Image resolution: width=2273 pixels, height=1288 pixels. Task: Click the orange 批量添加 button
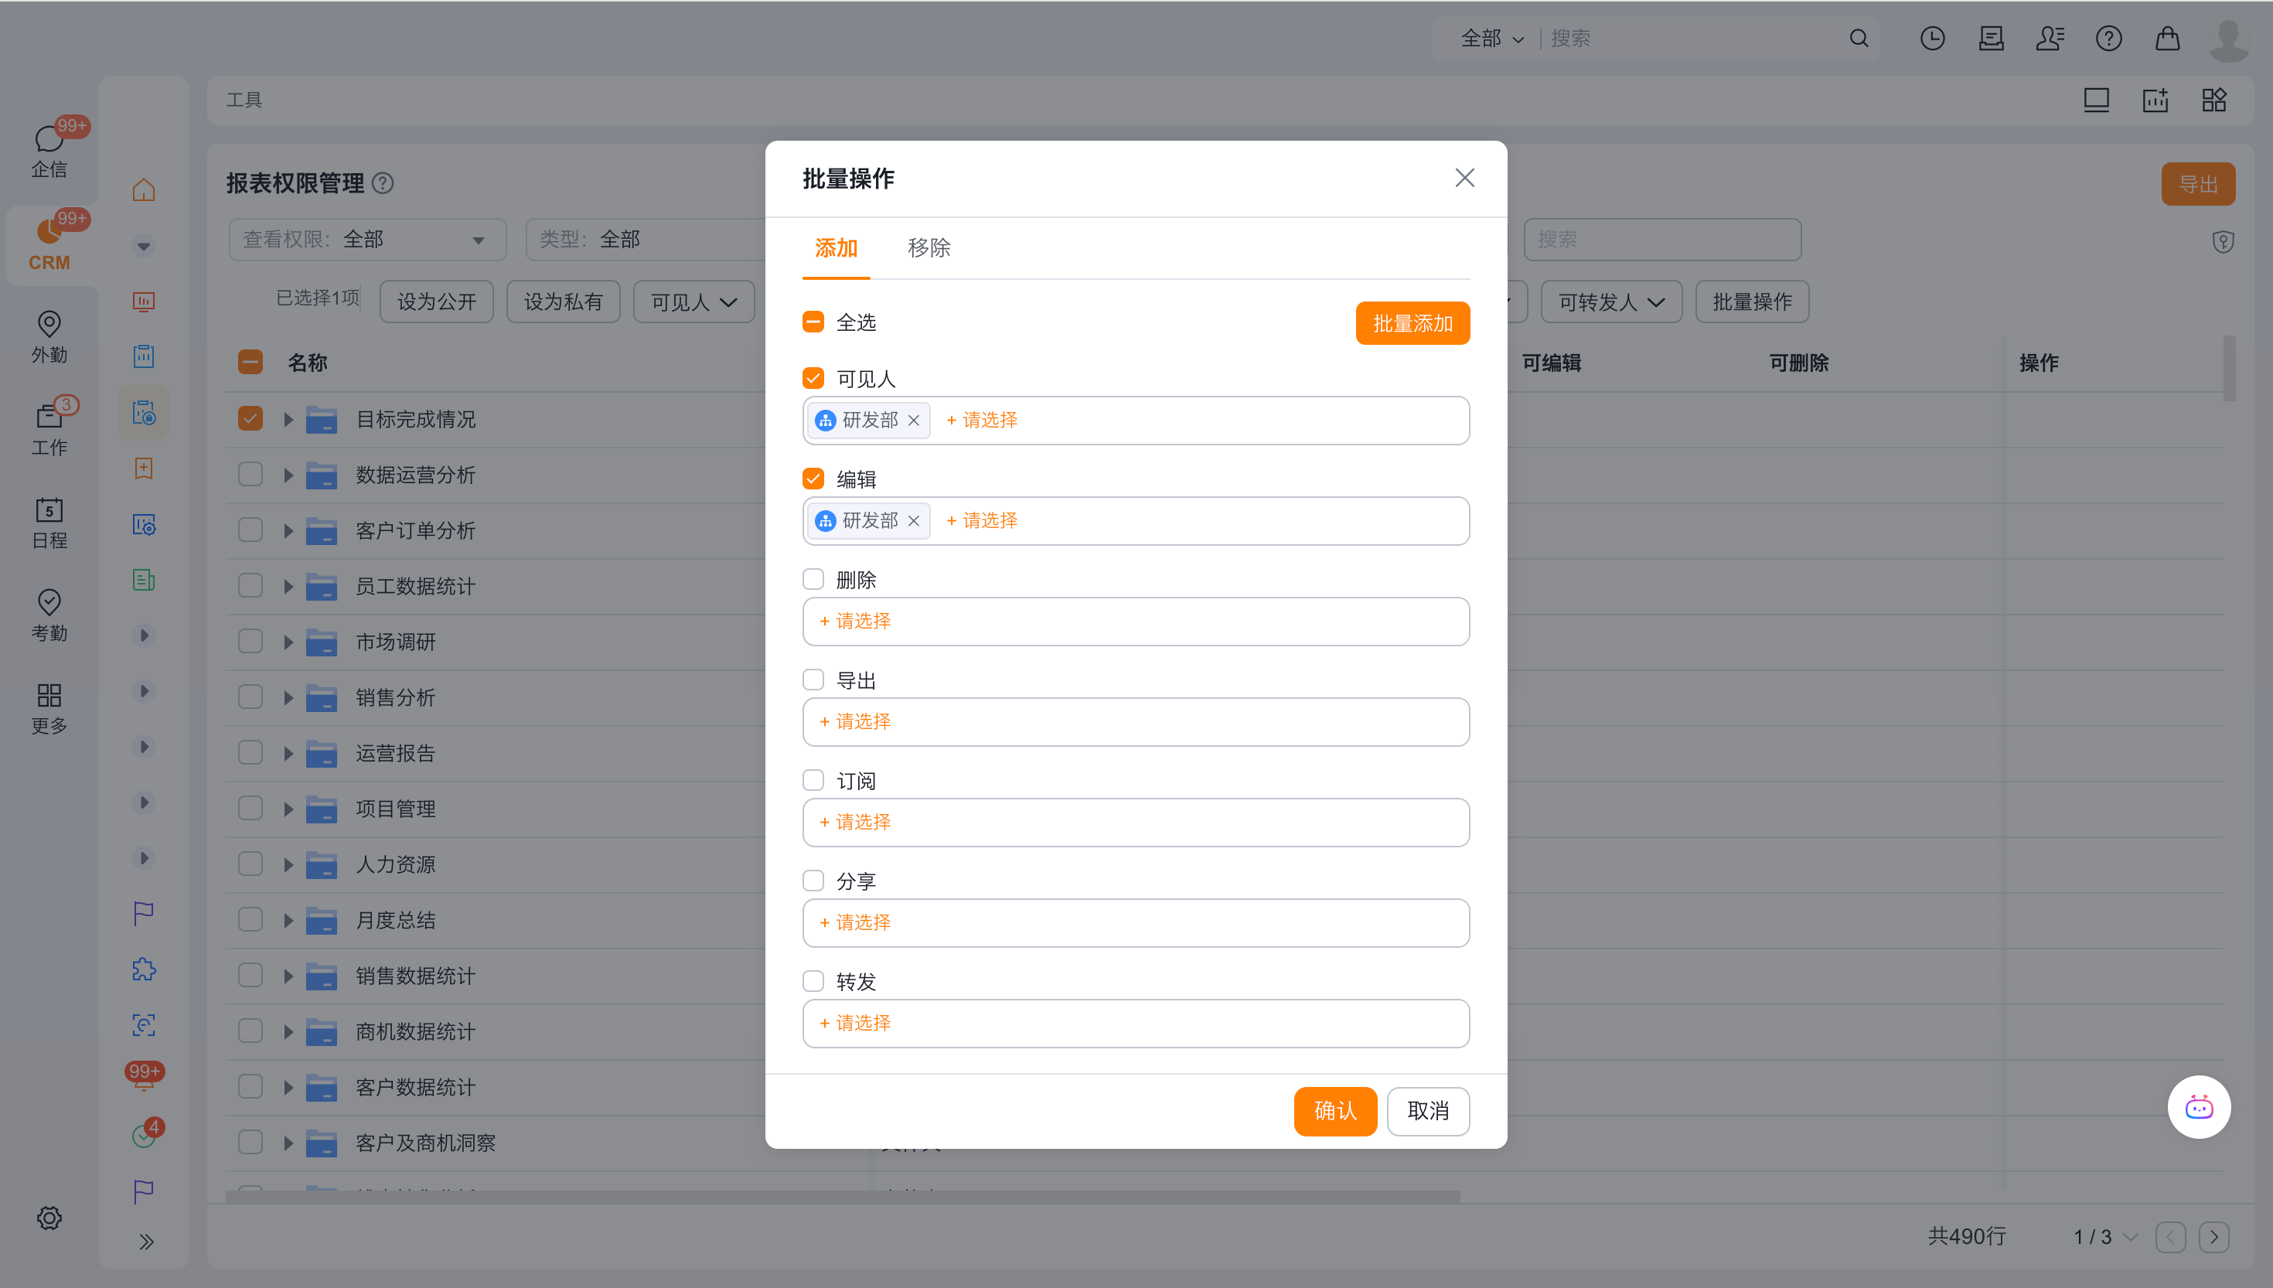click(1412, 324)
